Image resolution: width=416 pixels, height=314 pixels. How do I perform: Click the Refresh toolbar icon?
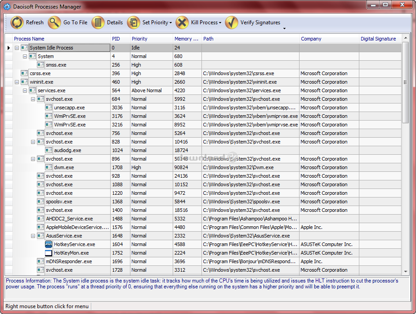point(17,22)
